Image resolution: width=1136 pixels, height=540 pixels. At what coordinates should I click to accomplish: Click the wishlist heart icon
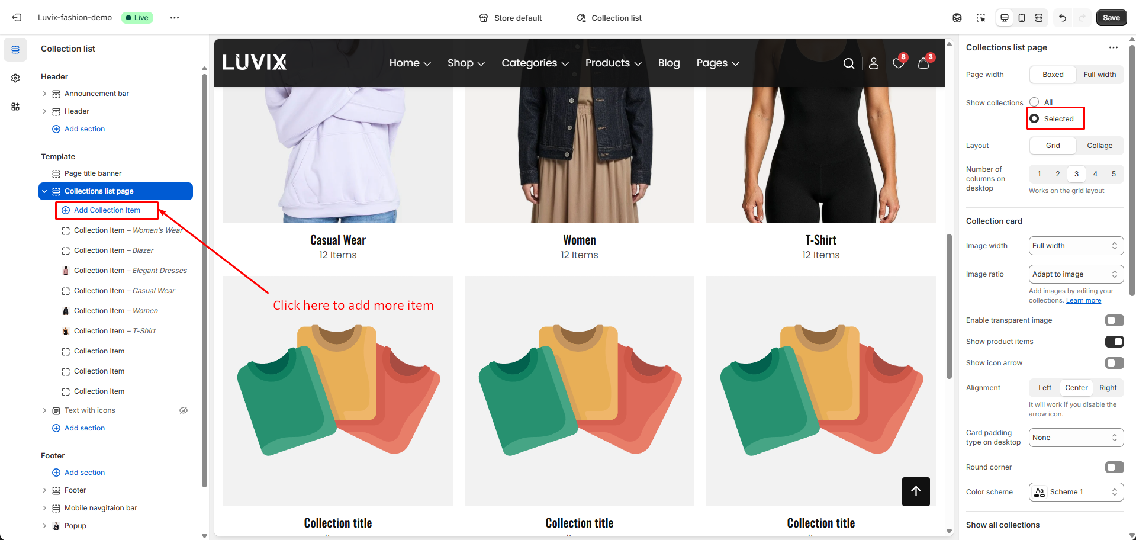click(x=898, y=63)
